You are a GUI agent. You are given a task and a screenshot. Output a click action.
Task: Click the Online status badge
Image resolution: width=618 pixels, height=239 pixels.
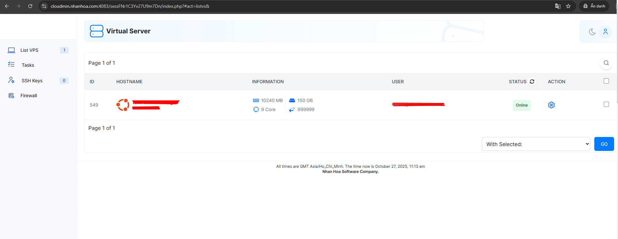pos(521,105)
